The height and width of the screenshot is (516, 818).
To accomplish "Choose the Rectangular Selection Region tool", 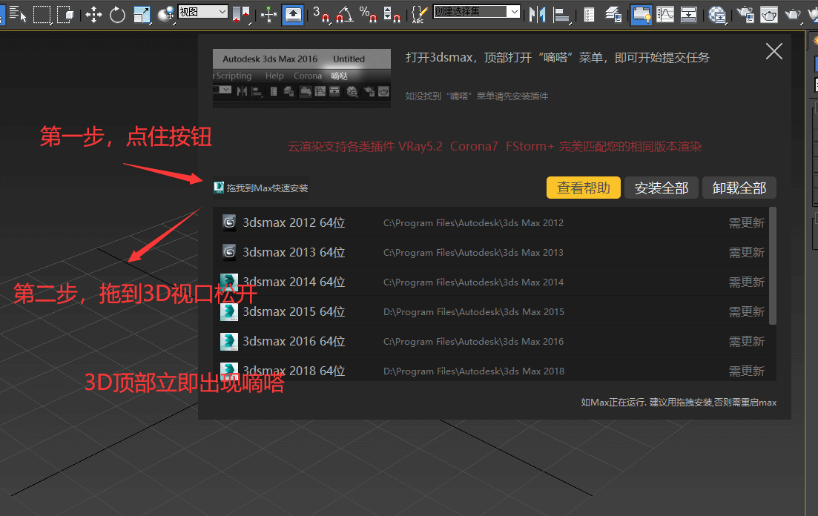I will pyautogui.click(x=42, y=14).
